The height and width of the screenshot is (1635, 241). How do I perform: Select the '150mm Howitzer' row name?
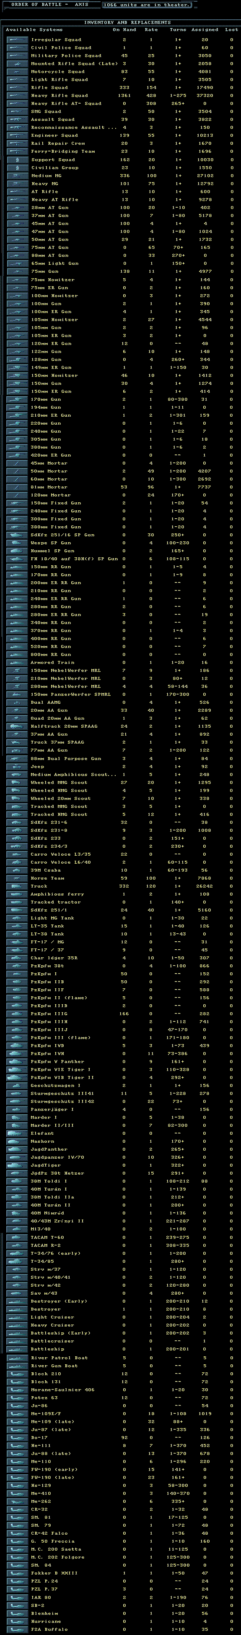(x=54, y=375)
